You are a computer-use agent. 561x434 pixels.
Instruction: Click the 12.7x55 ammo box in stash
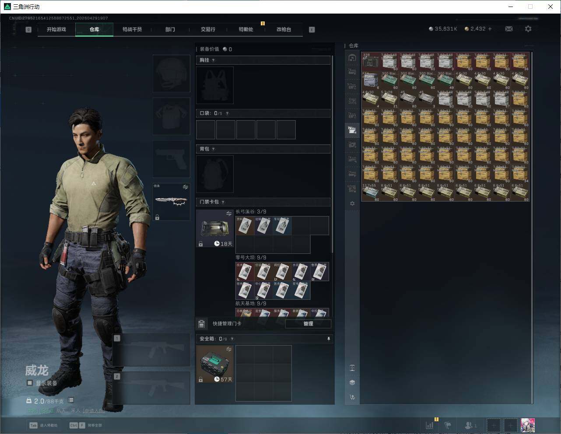tap(371, 192)
